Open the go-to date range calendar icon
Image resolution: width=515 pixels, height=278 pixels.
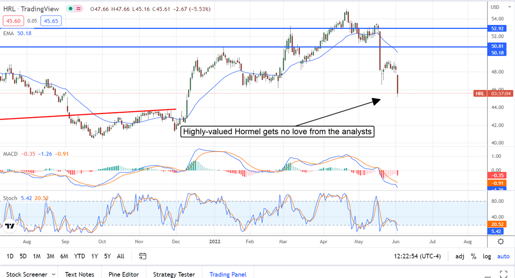click(142, 256)
